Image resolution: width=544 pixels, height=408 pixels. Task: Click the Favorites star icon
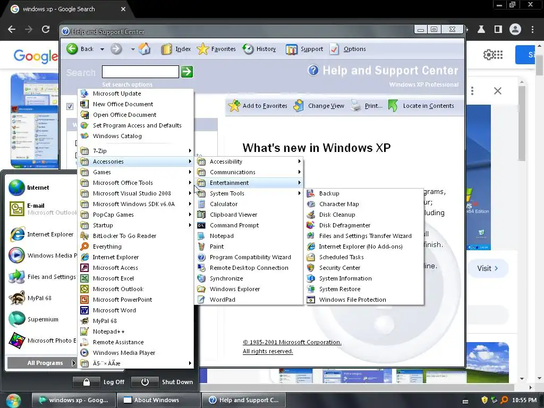click(202, 49)
